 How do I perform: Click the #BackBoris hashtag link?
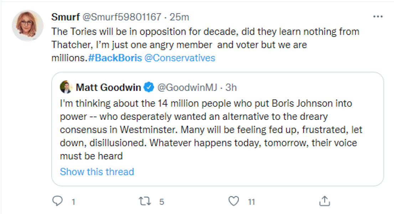(115, 58)
